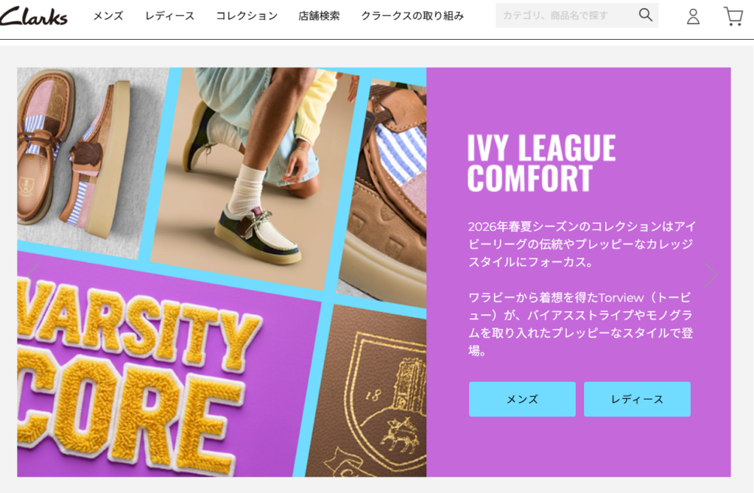The height and width of the screenshot is (493, 754).
Task: Click the IVY LEAGUE COMFORT headline
Action: tap(541, 163)
